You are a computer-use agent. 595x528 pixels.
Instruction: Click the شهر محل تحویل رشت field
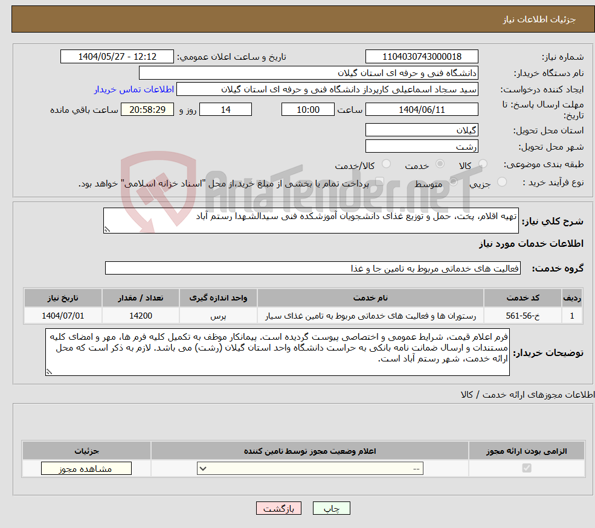pyautogui.click(x=422, y=146)
